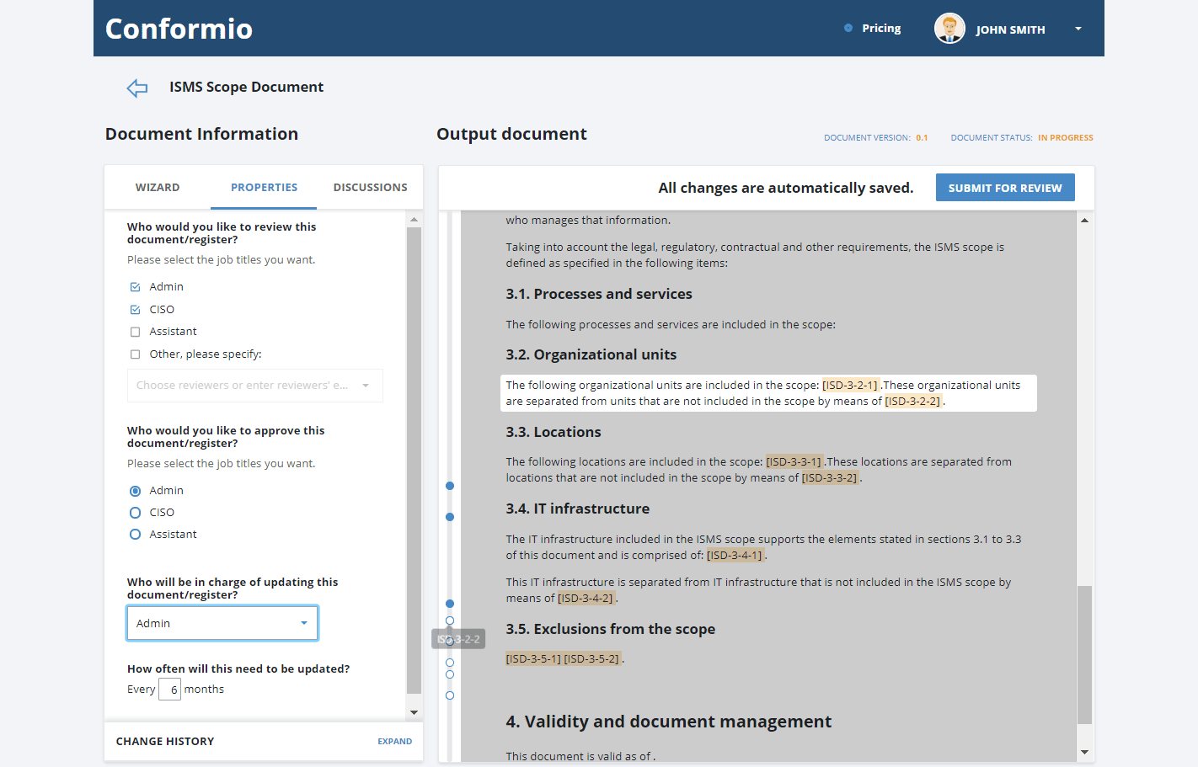Select Admin as the document approver
The image size is (1198, 767).
click(135, 491)
